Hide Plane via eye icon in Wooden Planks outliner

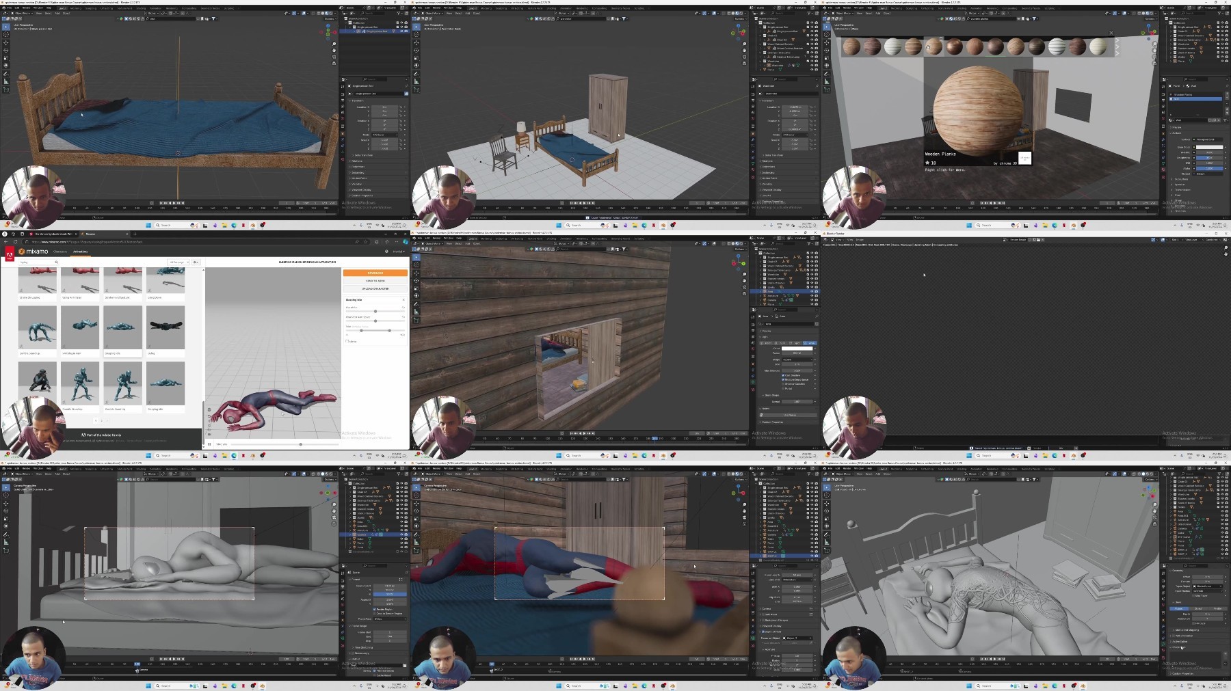coord(1222,62)
